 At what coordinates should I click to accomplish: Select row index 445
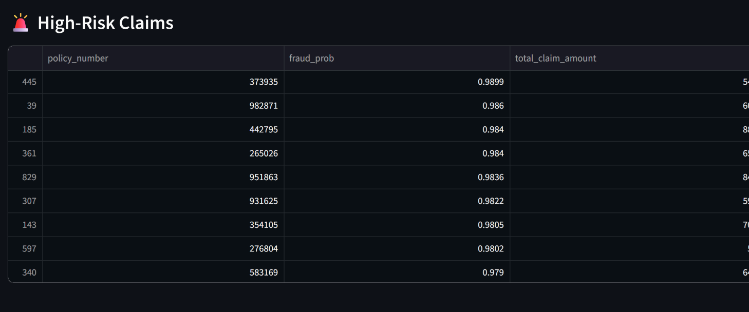[x=29, y=82]
